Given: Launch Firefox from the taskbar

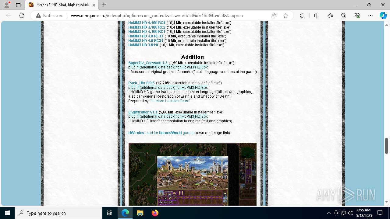Looking at the screenshot, I should click(x=155, y=213).
